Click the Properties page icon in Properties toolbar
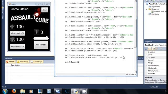Screen dimensions: 168x94 click(x=154, y=49)
